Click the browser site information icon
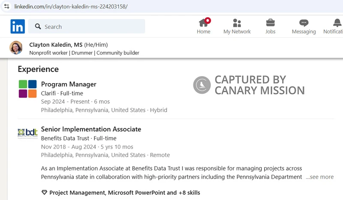343x200 pixels. pos(6,6)
